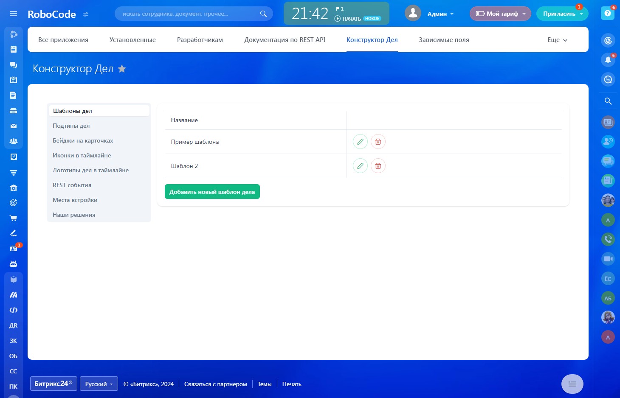Click magnifier search icon in right panel

tap(608, 101)
